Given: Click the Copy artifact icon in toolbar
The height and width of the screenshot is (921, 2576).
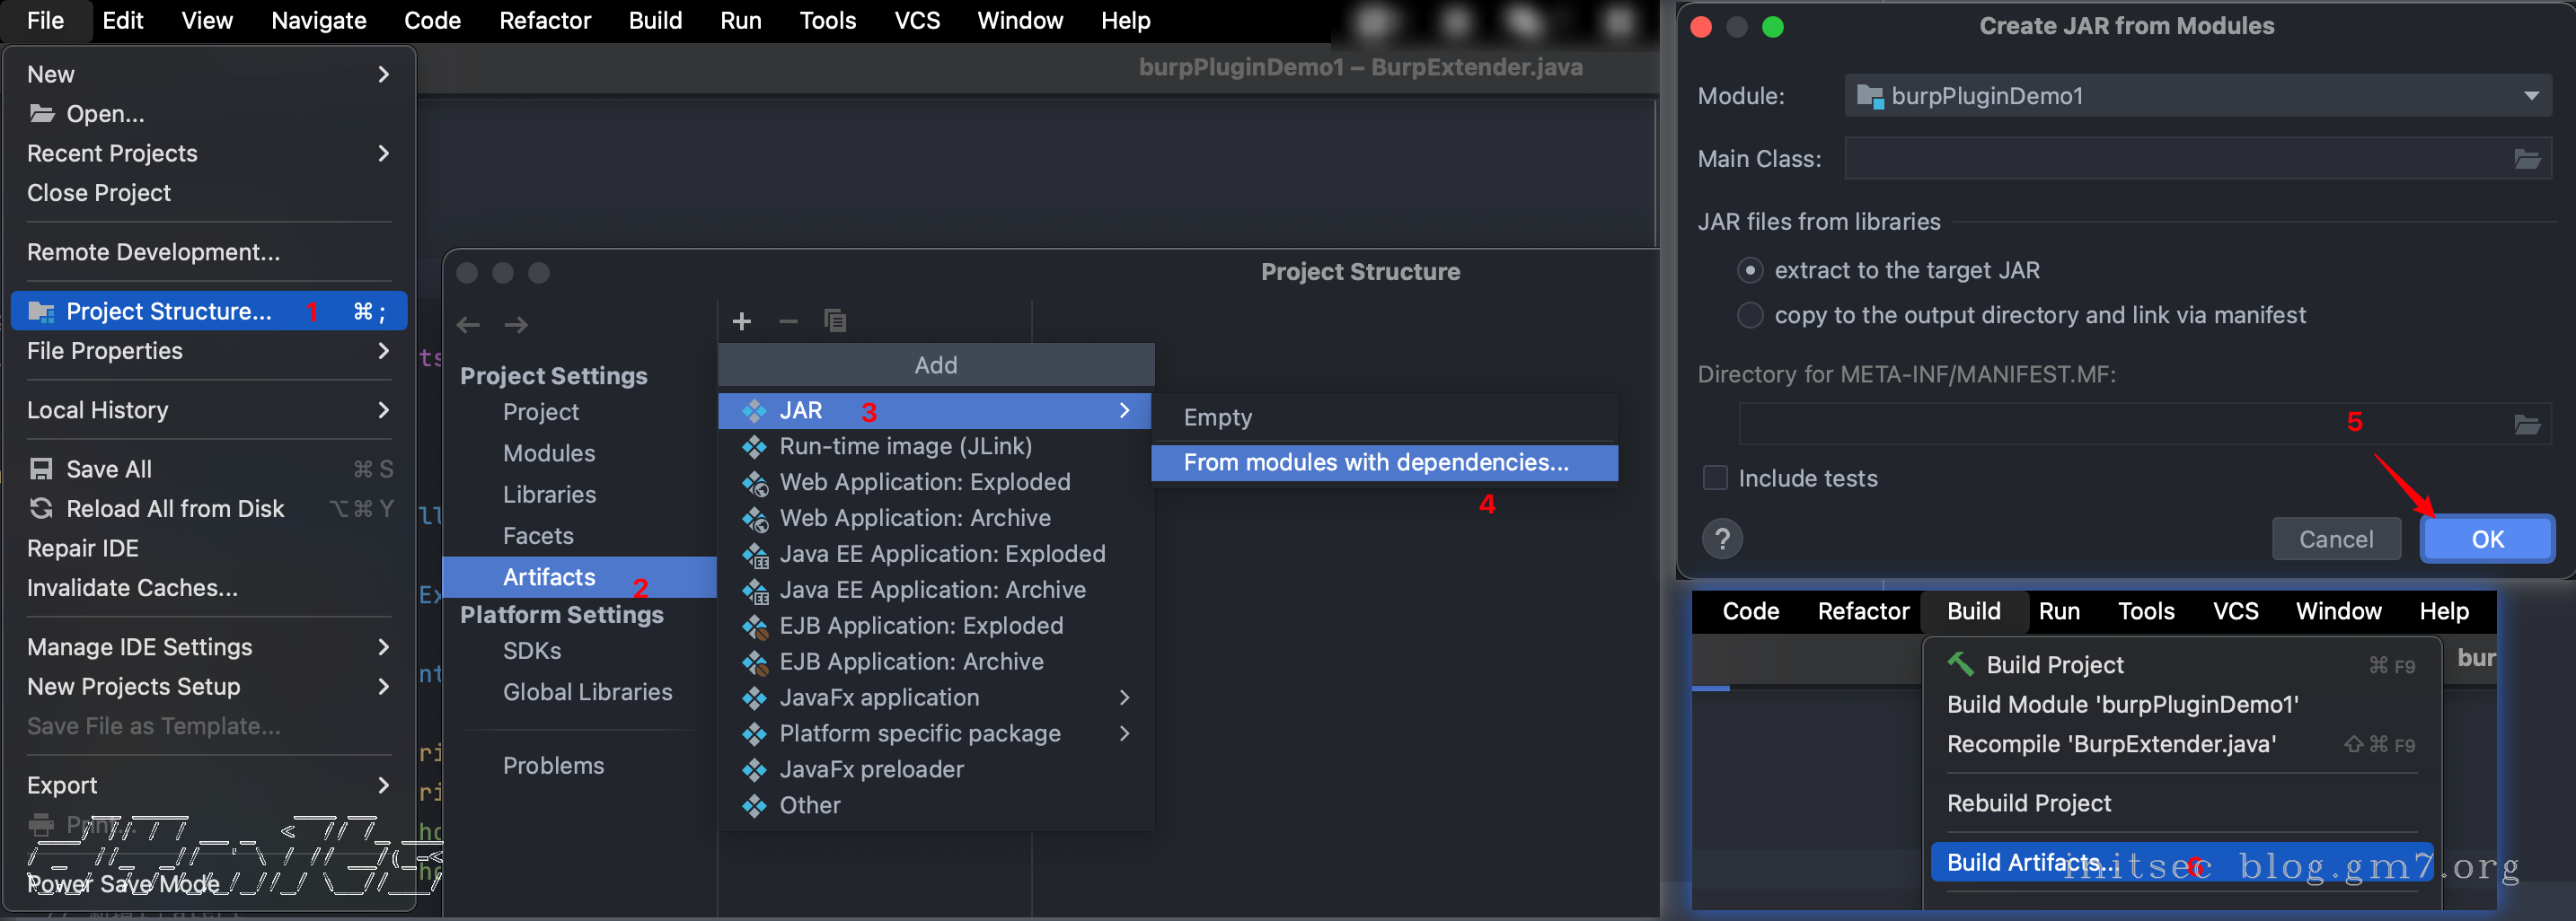Looking at the screenshot, I should click(834, 320).
